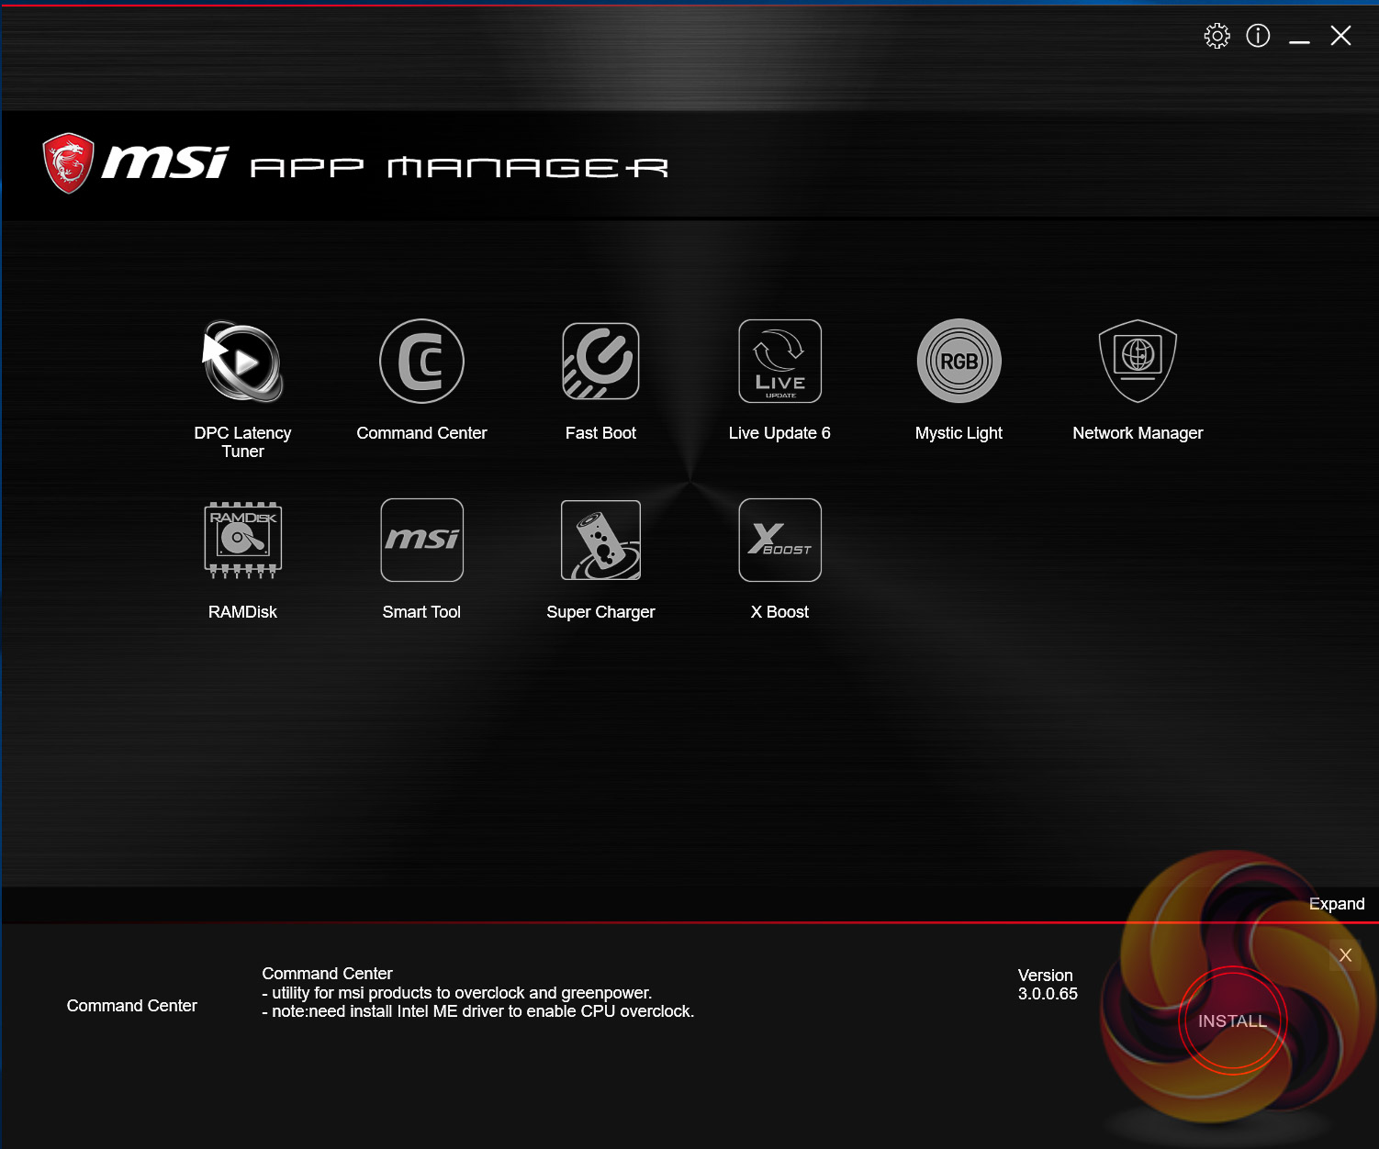The image size is (1379, 1149).
Task: Close the Command Center details panel
Action: (1345, 954)
